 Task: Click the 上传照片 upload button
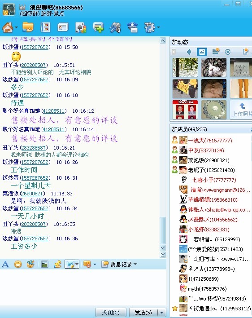[241, 110]
